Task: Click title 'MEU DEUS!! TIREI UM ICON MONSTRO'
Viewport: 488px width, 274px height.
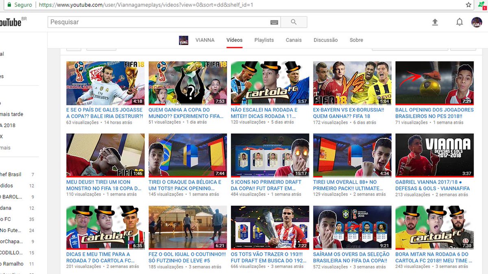Action: click(104, 185)
